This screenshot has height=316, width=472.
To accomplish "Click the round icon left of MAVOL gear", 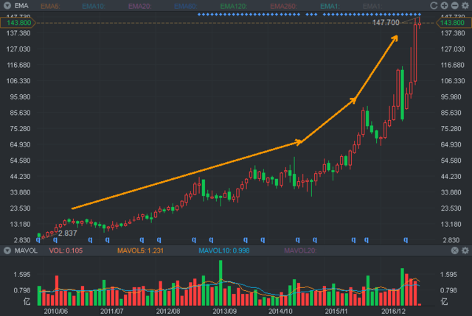I will click(454, 251).
